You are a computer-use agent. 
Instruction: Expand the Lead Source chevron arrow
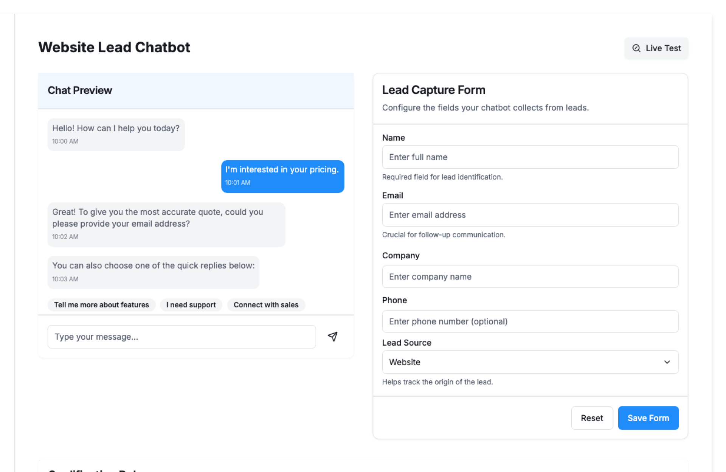667,362
